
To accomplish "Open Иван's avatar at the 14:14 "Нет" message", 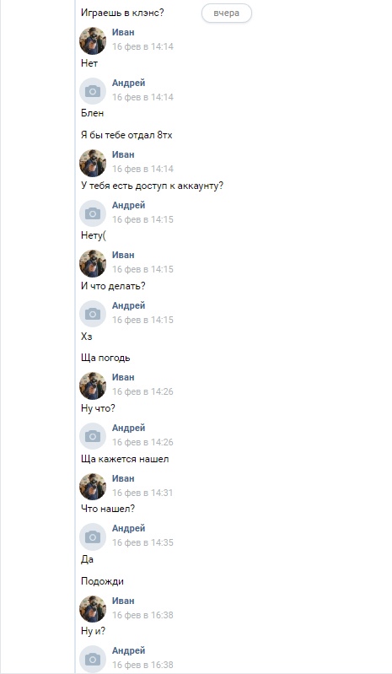I will click(93, 40).
